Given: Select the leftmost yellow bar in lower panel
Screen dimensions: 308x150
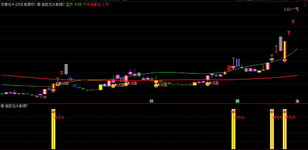Looking at the screenshot, I should point(53,129).
